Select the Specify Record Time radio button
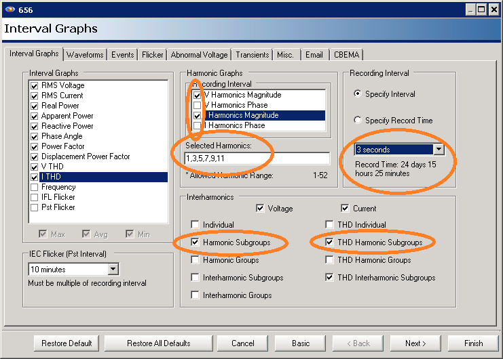 coord(358,121)
